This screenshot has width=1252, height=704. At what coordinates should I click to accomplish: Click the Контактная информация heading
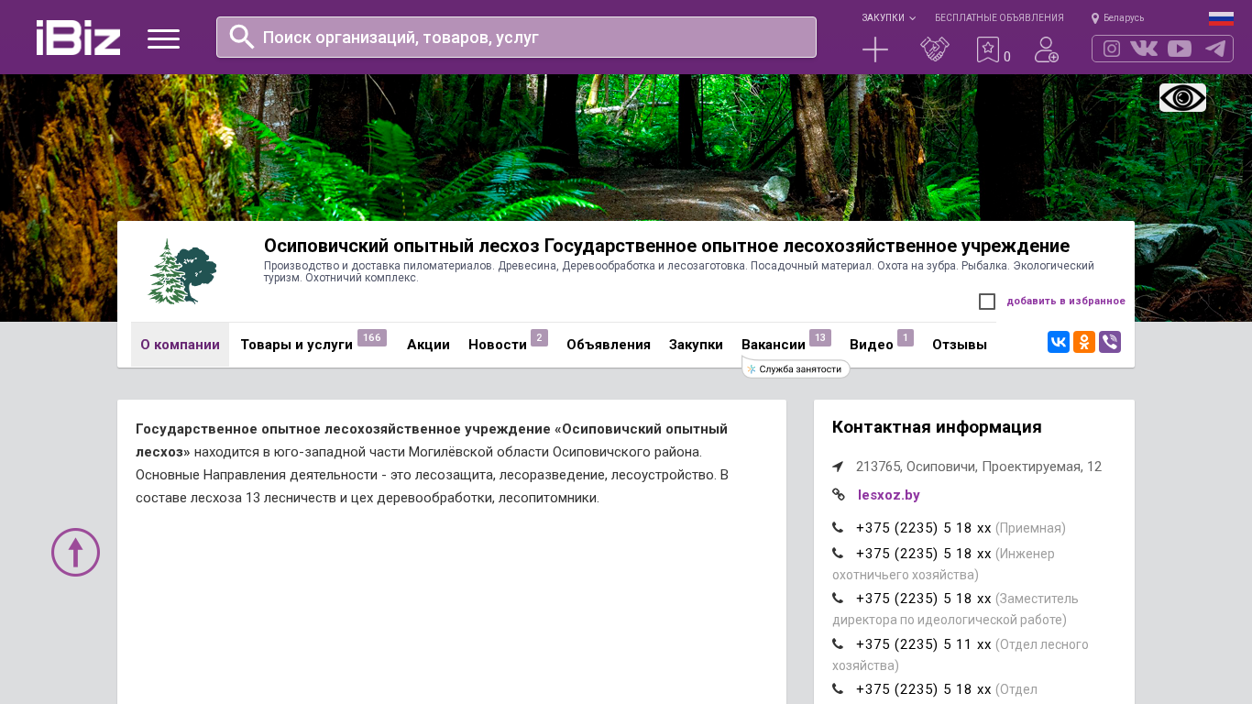point(937,427)
